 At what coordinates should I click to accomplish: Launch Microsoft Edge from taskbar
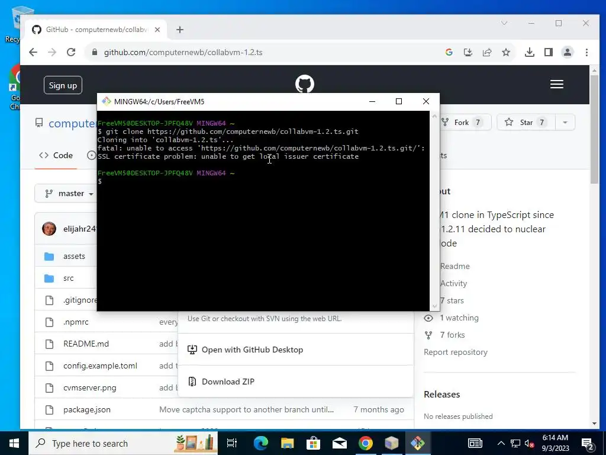click(x=261, y=443)
